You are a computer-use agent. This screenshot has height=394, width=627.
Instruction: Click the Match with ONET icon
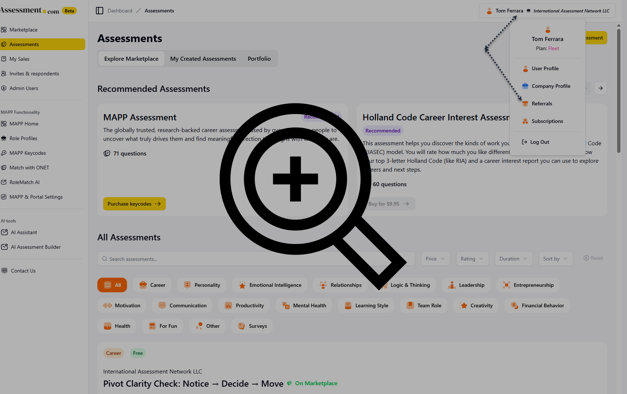4,168
